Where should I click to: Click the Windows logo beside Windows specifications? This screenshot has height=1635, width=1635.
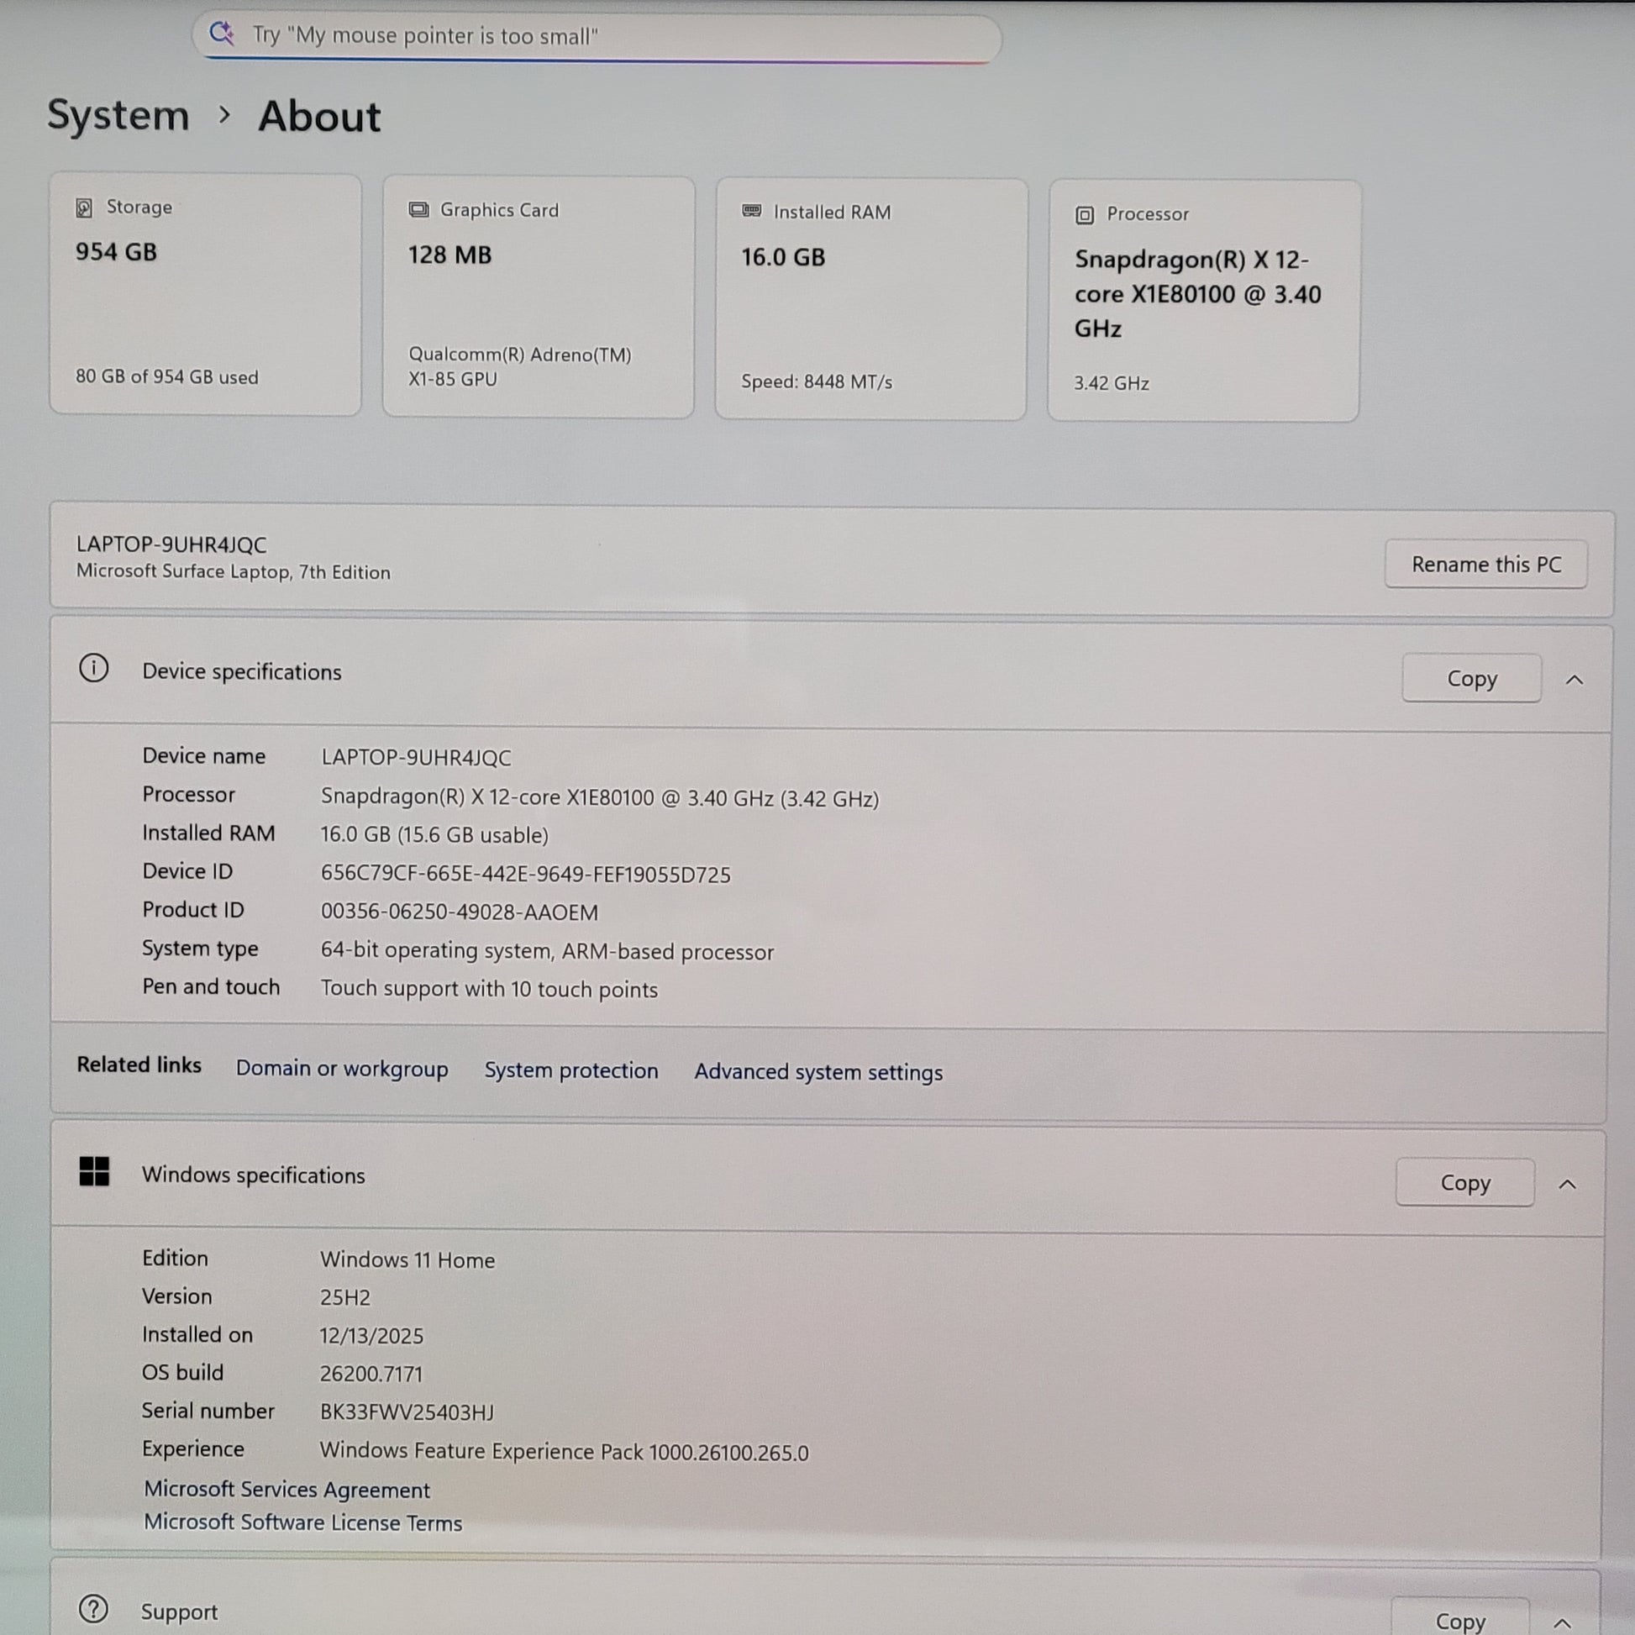click(94, 1172)
